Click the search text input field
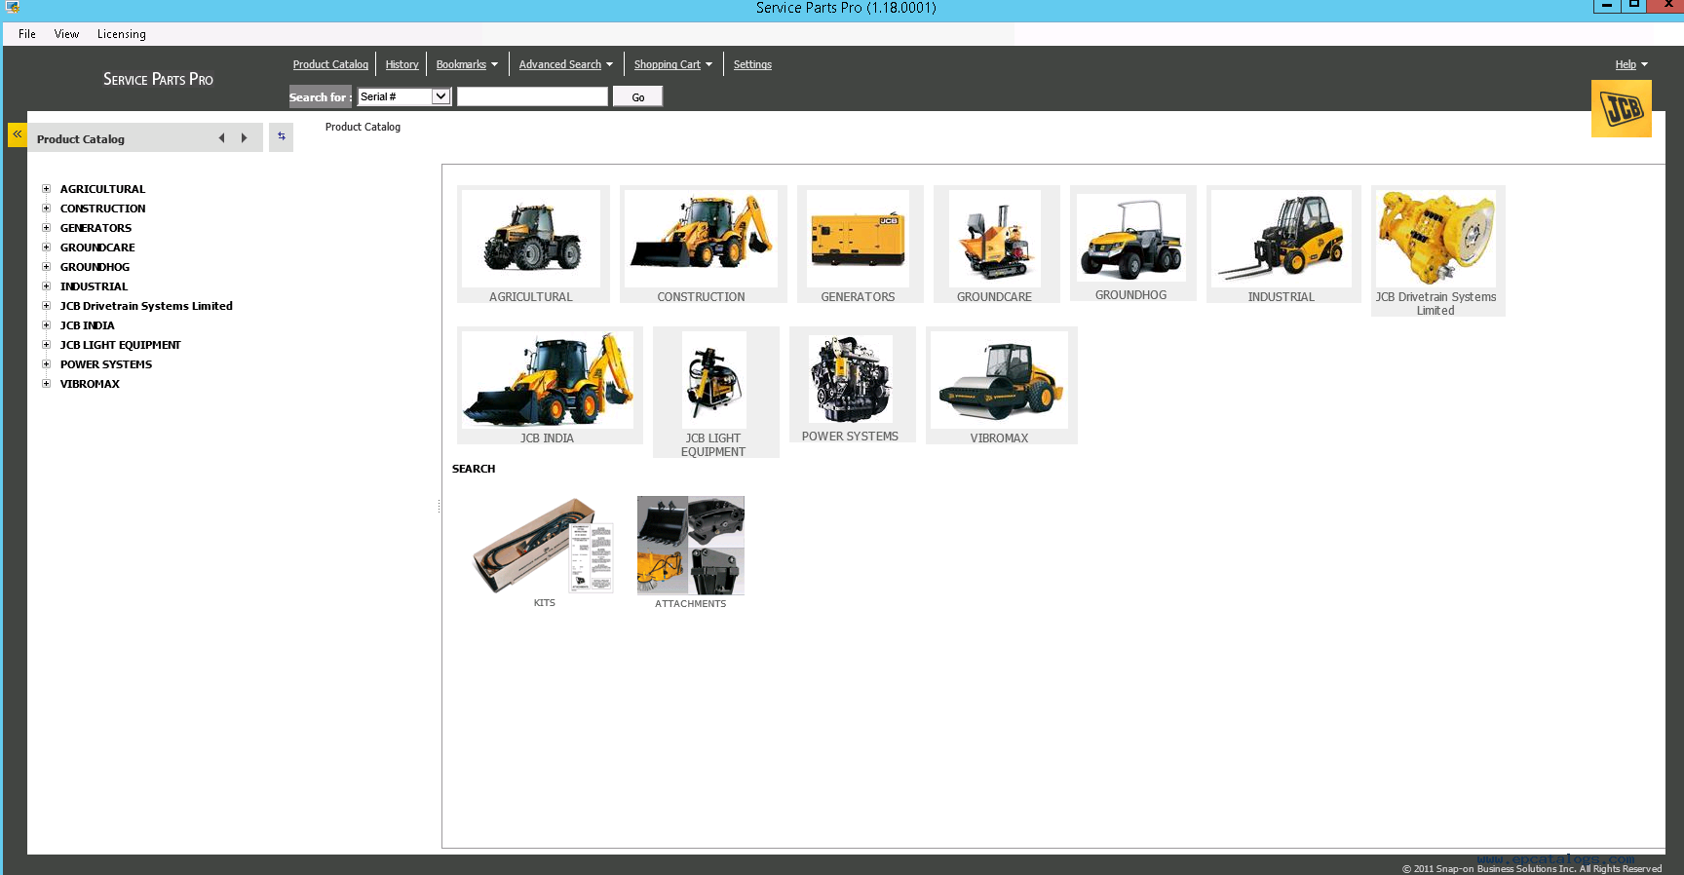1684x875 pixels. pos(532,96)
